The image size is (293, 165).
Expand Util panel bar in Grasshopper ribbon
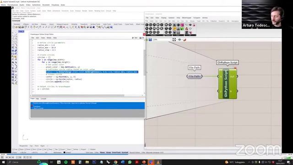[x=190, y=35]
